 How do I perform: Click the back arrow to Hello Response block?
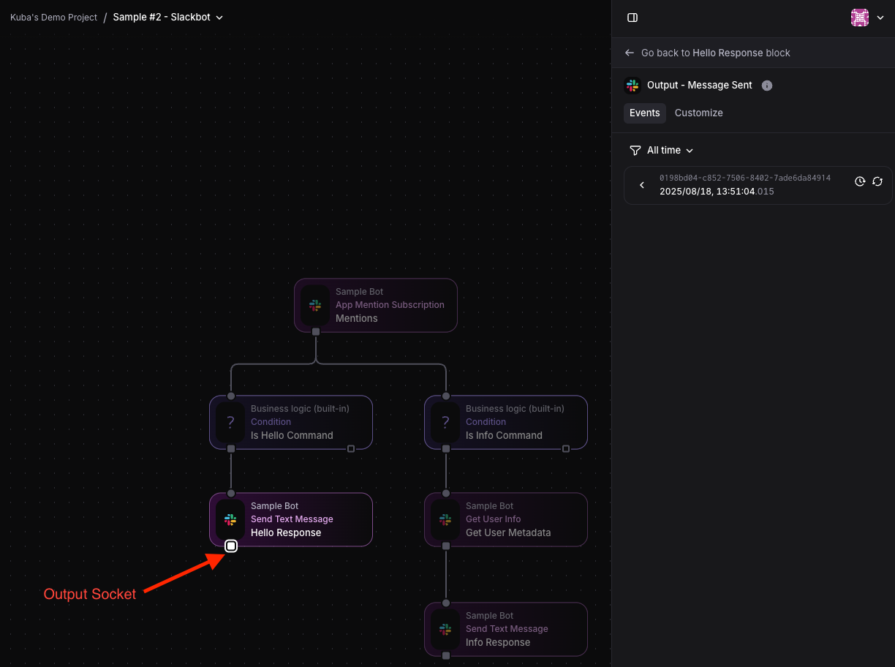coord(630,53)
